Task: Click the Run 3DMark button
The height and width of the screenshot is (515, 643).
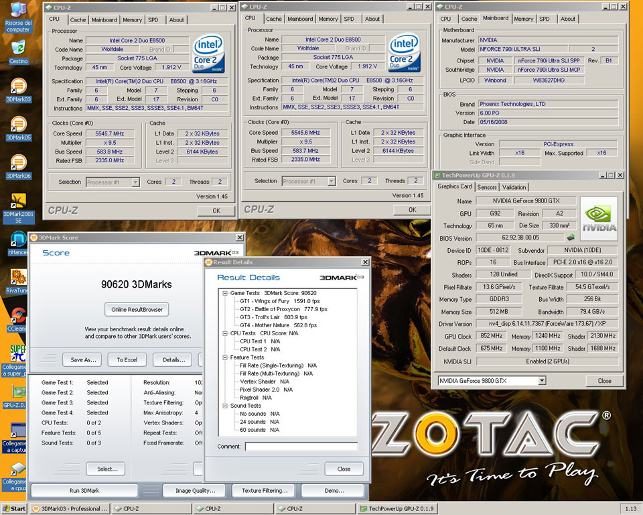Action: point(84,491)
